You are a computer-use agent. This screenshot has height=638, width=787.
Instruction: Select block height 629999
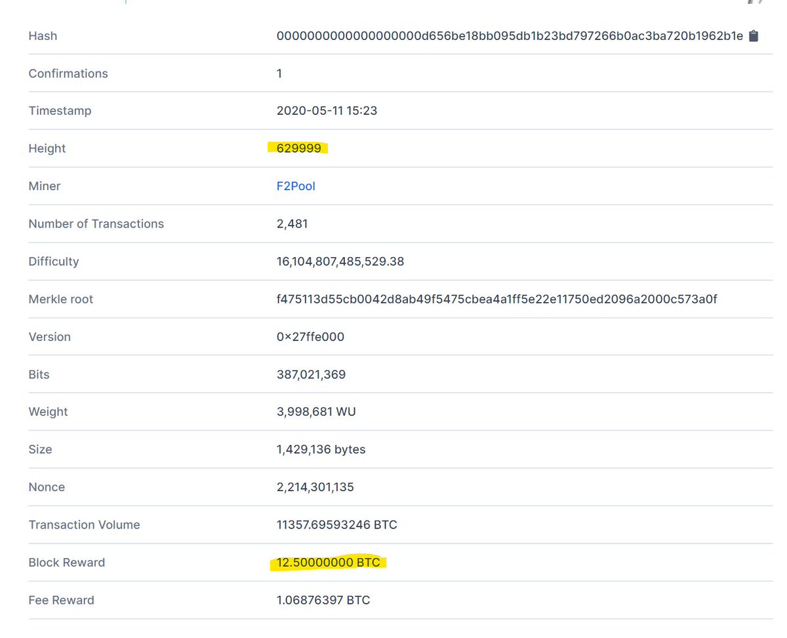(x=299, y=148)
